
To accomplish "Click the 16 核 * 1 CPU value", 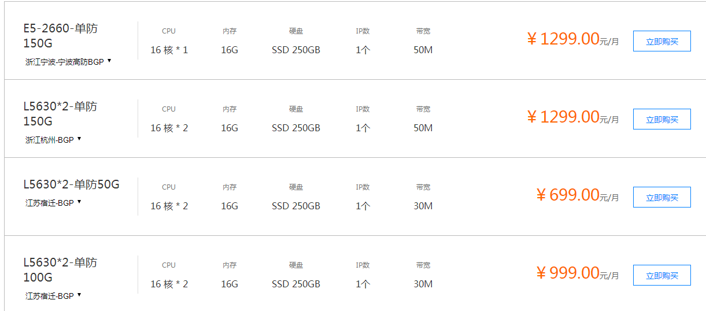I will pos(169,50).
